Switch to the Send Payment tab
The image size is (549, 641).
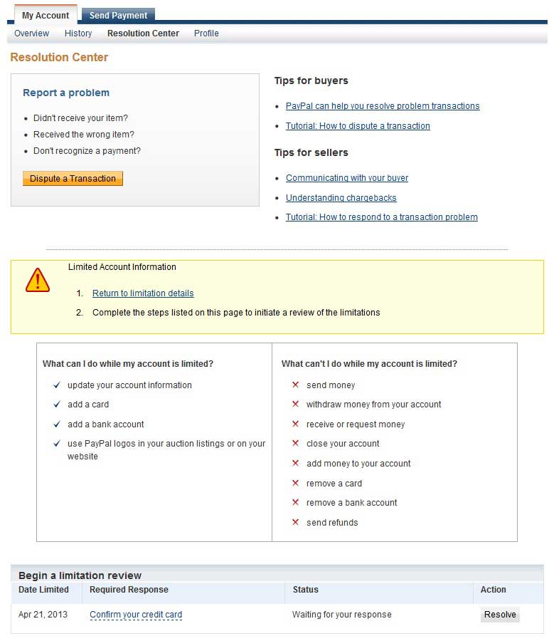(x=118, y=15)
